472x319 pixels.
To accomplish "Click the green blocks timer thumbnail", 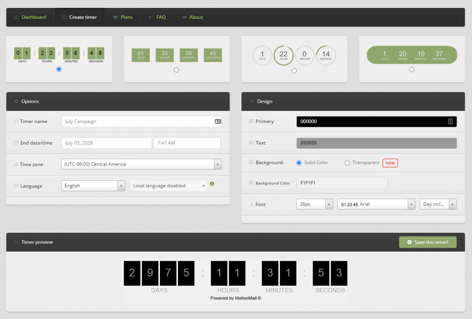I will pos(177,55).
